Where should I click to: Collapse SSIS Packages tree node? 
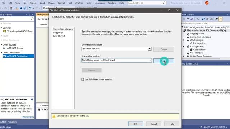[x=183, y=40]
